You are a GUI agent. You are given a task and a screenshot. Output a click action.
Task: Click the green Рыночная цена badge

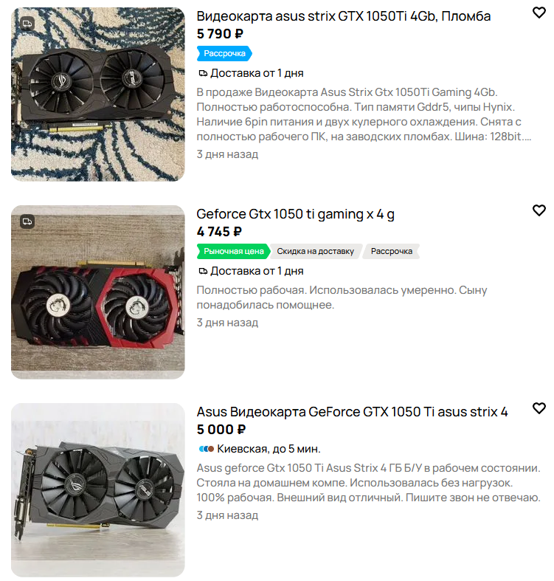pos(233,251)
